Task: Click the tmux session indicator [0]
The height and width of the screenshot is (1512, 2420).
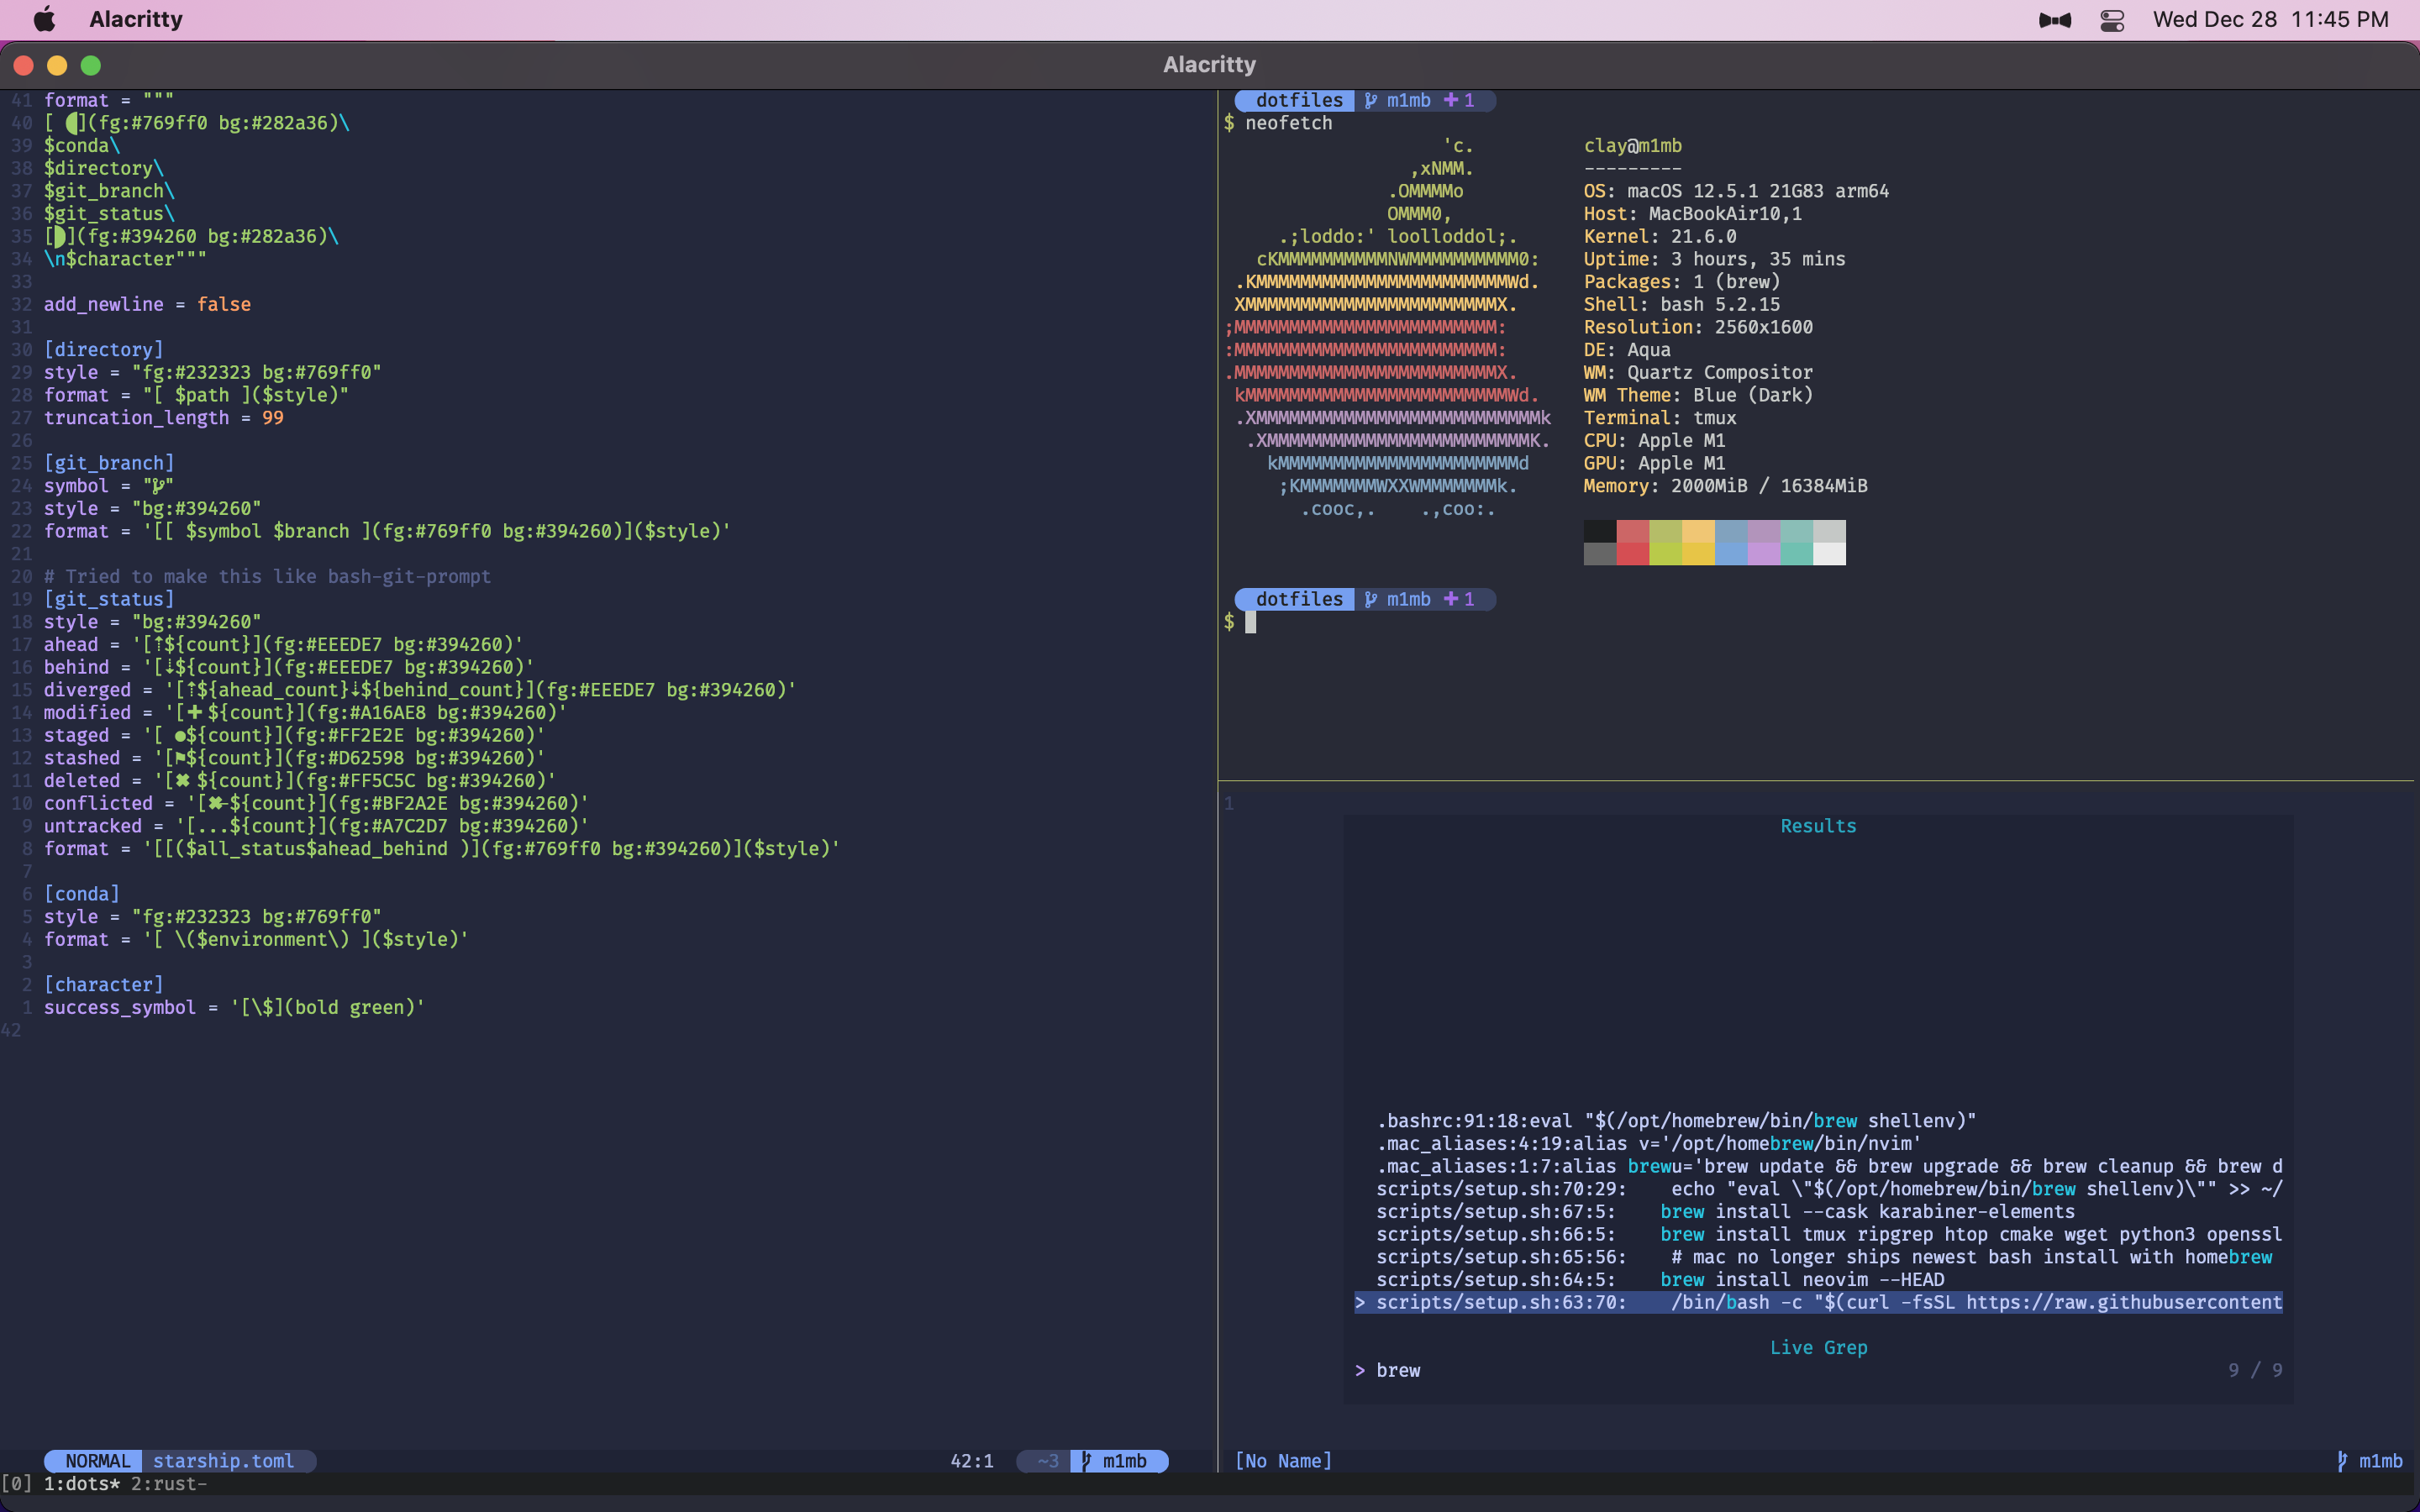Action: pos(17,1484)
